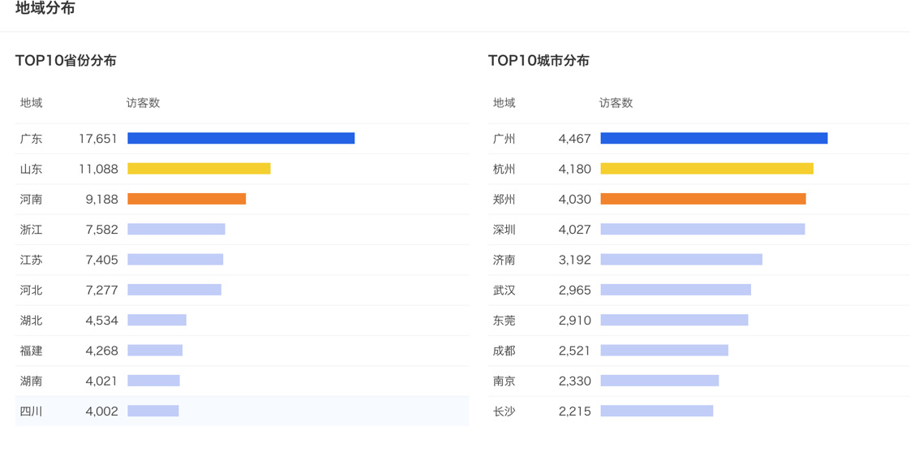Click the bar for 武汉 city

(x=676, y=289)
